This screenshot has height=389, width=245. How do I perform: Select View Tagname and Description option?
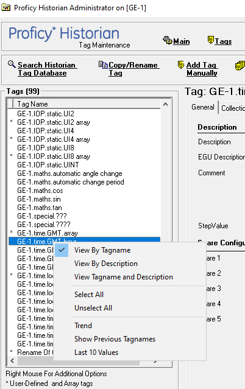(124, 277)
